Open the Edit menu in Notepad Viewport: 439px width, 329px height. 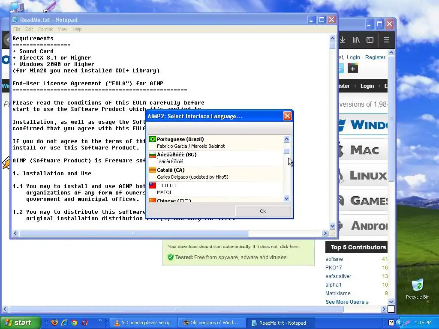click(29, 29)
